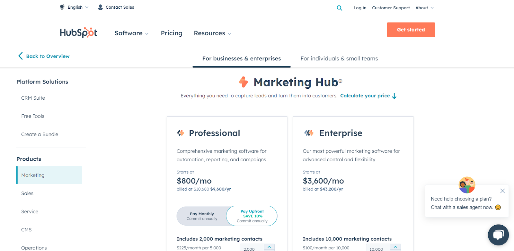Image resolution: width=514 pixels, height=251 pixels.
Task: Click Calculate your price link
Action: pyautogui.click(x=365, y=96)
